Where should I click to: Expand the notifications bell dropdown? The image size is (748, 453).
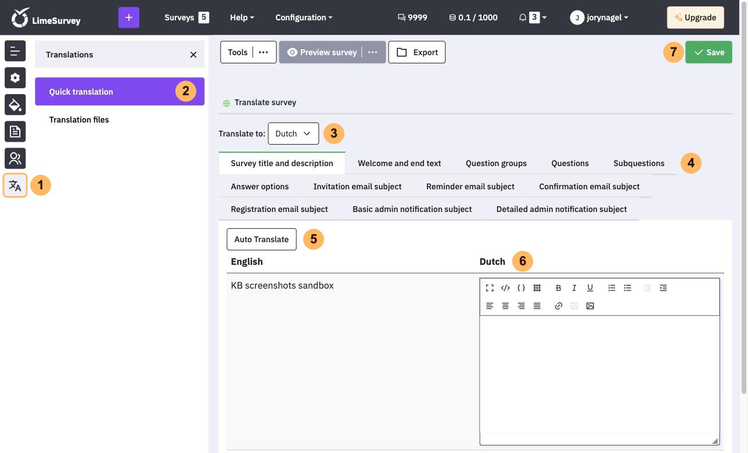(x=533, y=17)
